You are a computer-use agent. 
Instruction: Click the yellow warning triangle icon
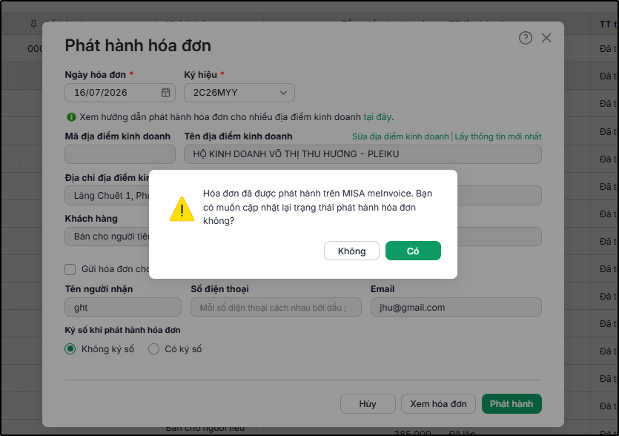click(182, 209)
